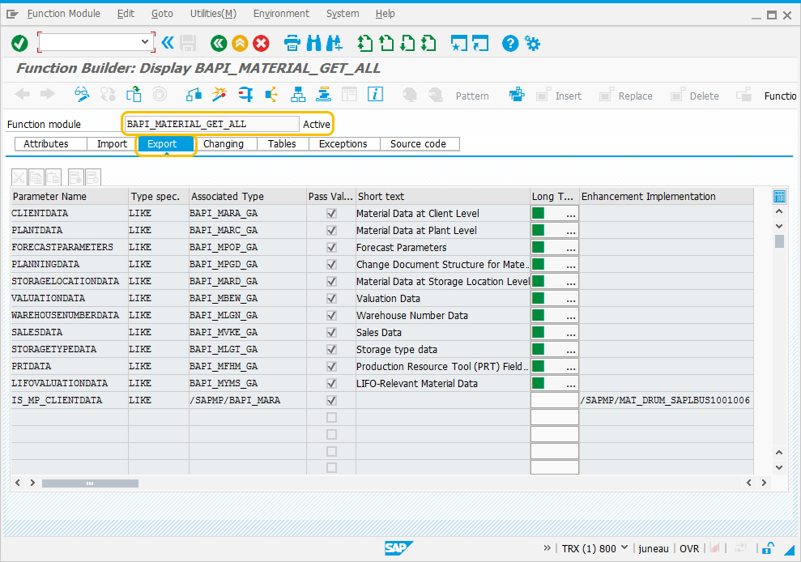Viewport: 801px width, 562px height.
Task: Click the Pattern button
Action: tap(472, 96)
